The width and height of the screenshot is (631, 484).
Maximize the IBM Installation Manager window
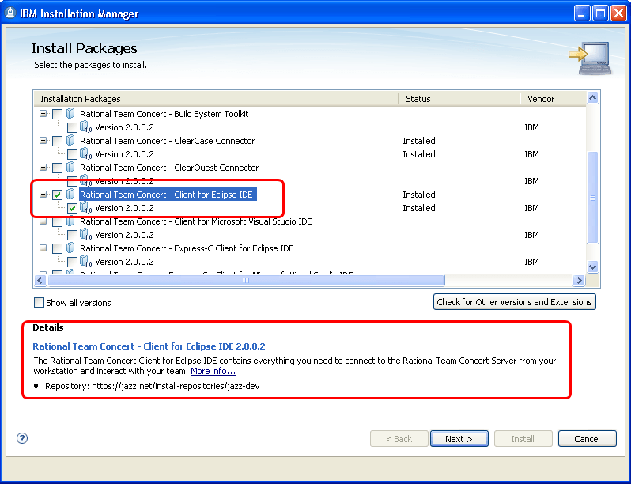(600, 13)
